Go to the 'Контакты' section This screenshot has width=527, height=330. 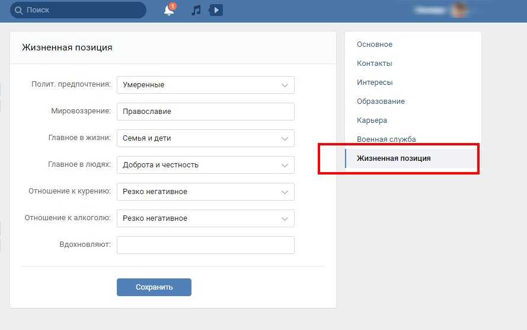pyautogui.click(x=375, y=64)
